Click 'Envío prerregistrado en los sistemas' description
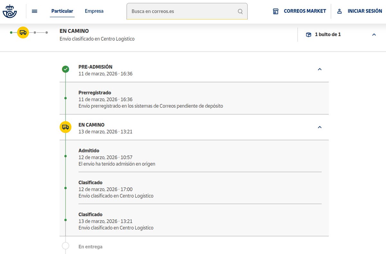The image size is (386, 254). (151, 106)
